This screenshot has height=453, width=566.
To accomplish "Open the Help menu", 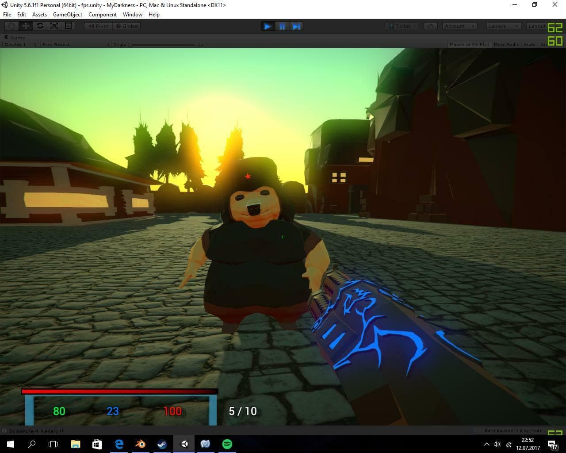I will pyautogui.click(x=154, y=14).
